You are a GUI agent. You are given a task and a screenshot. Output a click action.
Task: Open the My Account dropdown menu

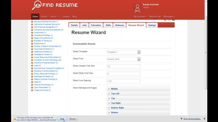pyautogui.click(x=140, y=17)
